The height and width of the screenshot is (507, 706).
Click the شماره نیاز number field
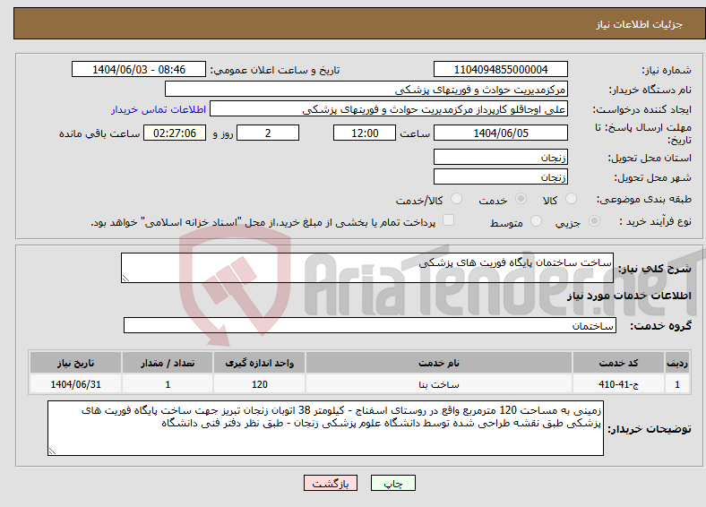[501, 69]
